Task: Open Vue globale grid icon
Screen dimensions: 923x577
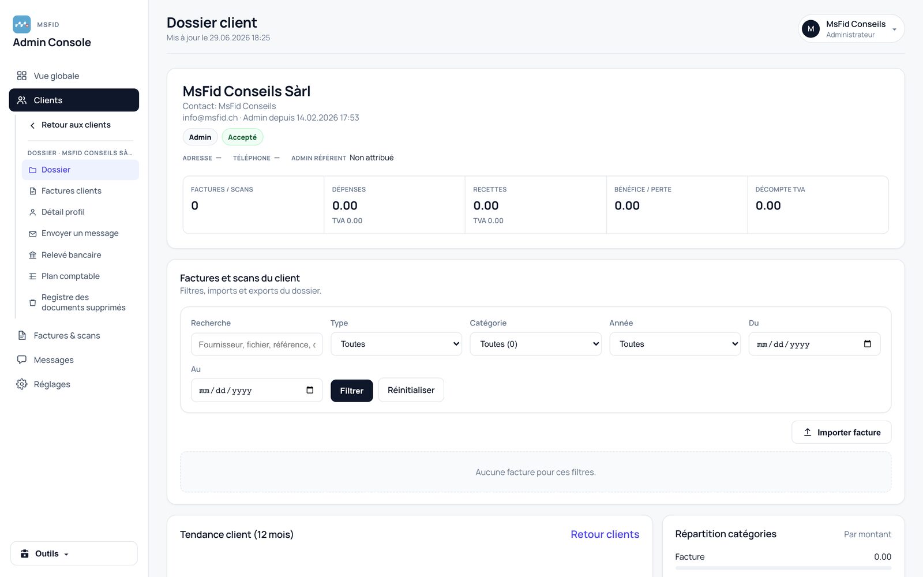Action: 22,76
